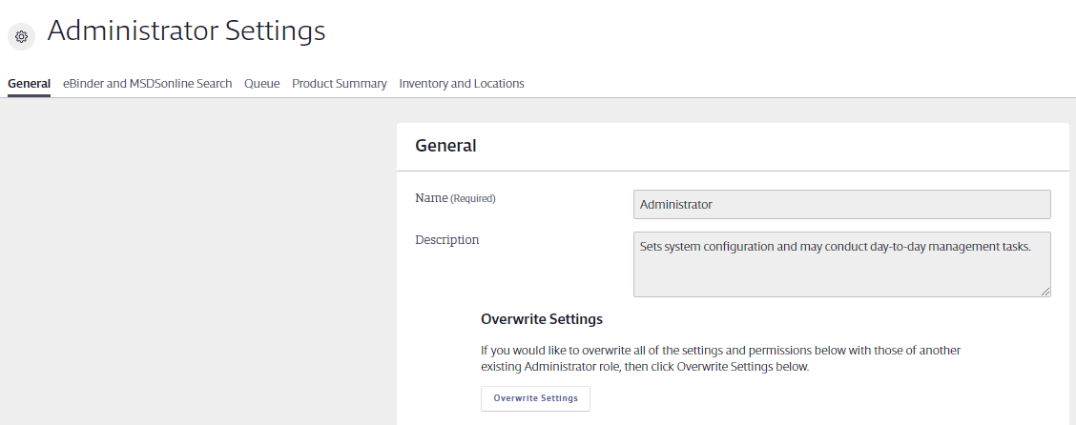The width and height of the screenshot is (1076, 425).
Task: Open the Inventory and Locations tab
Action: click(x=461, y=84)
